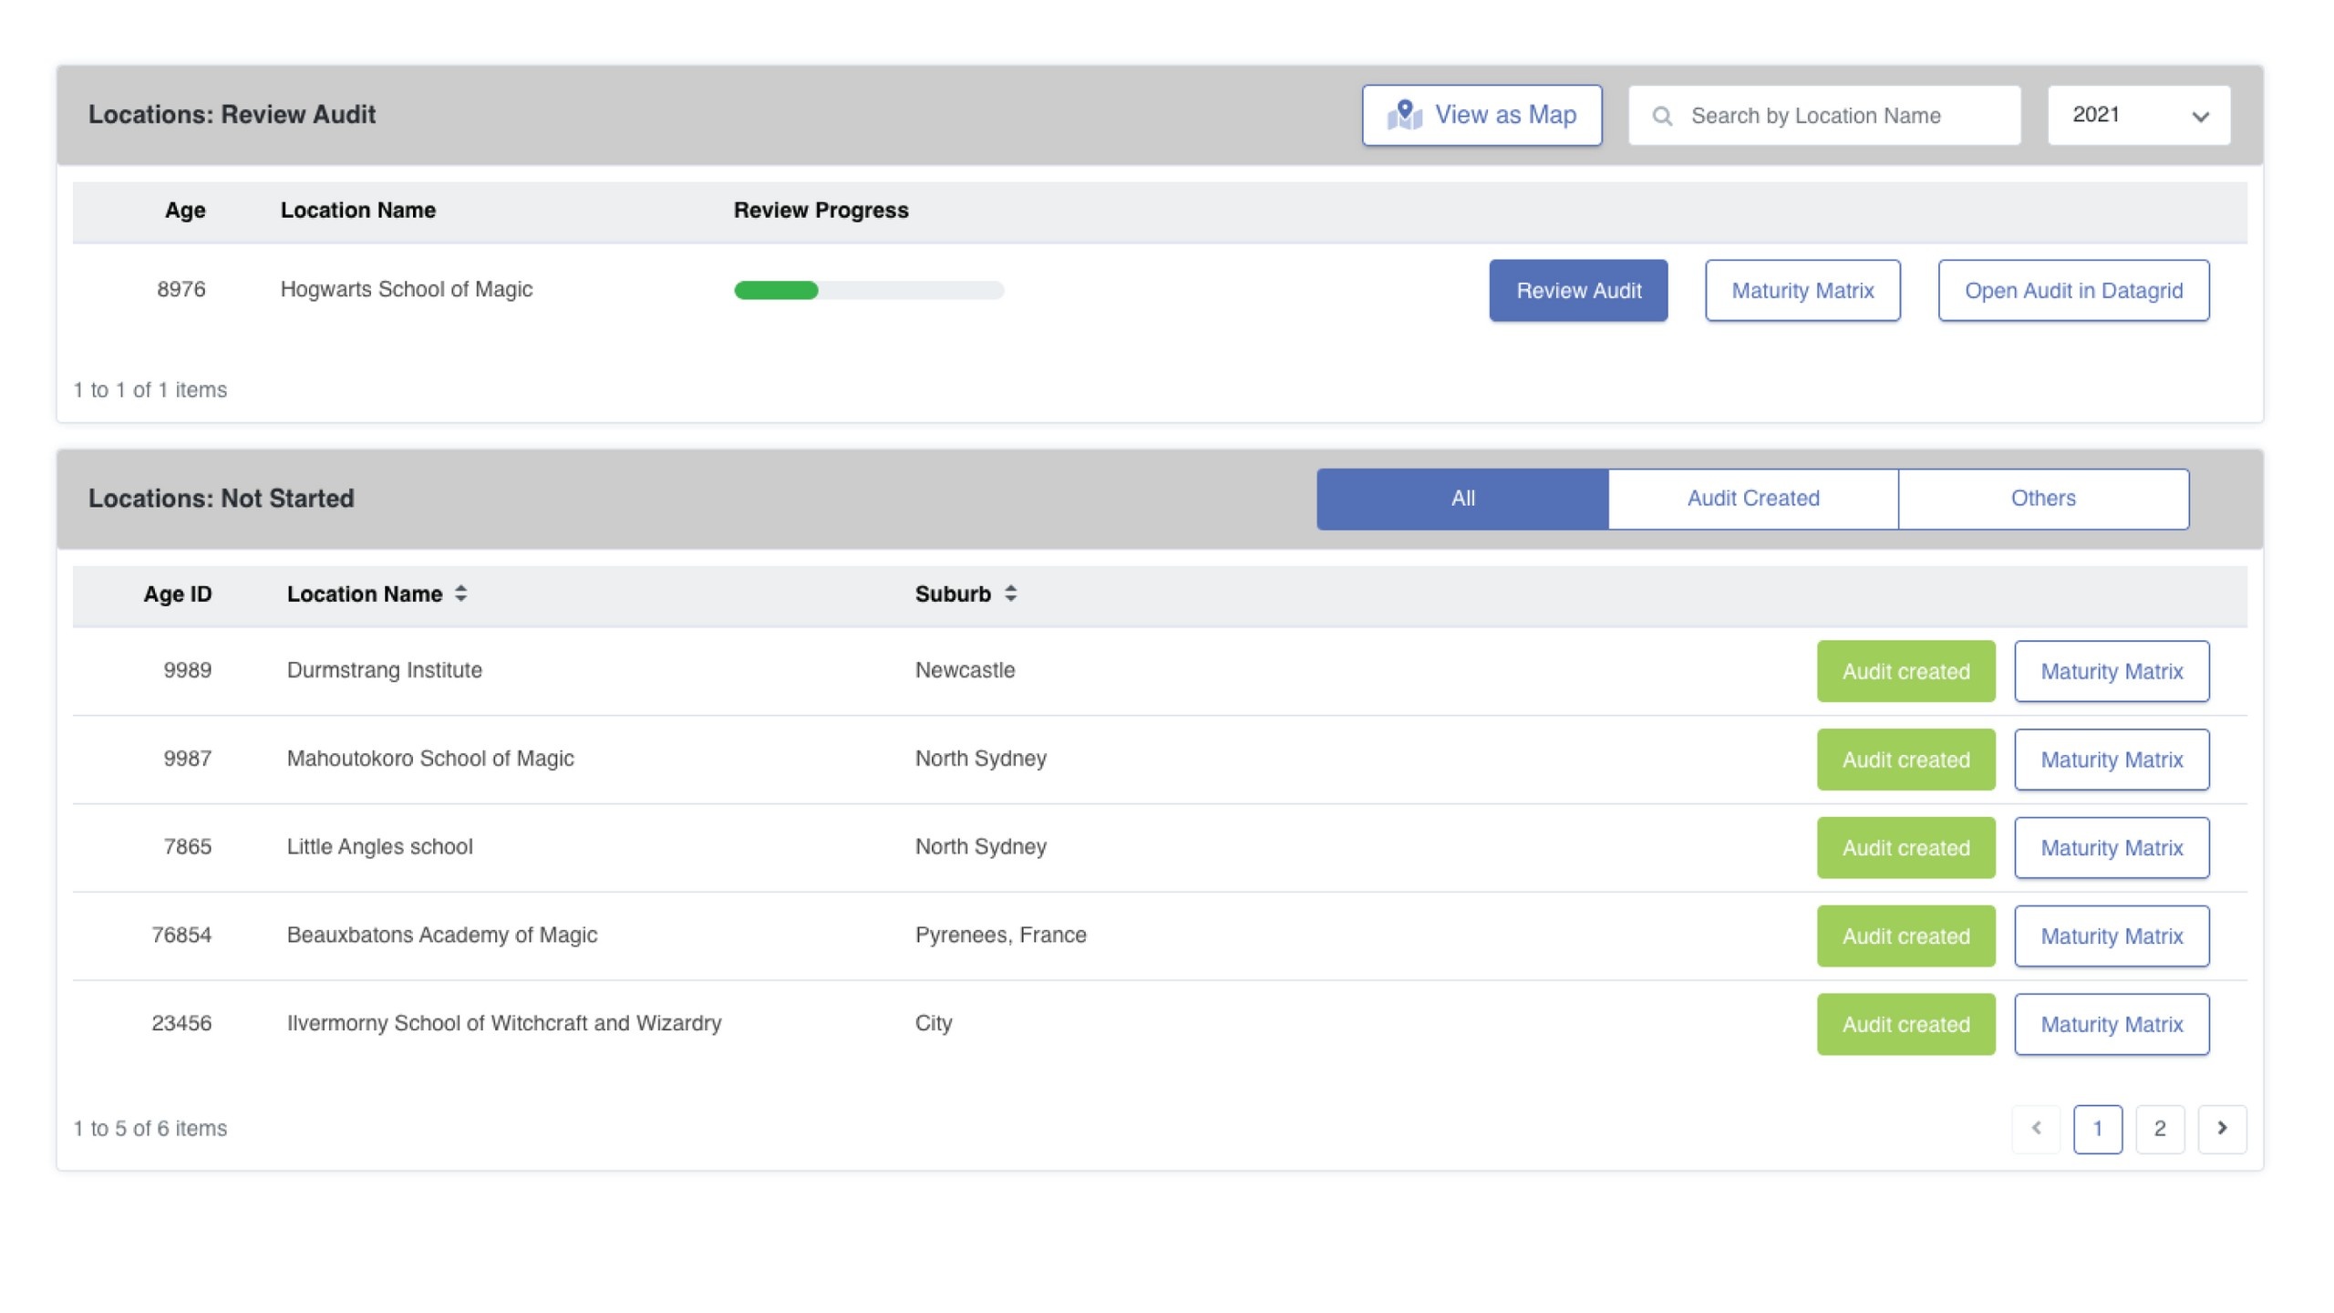Click the search magnifier icon
The image size is (2334, 1313).
coord(1662,116)
